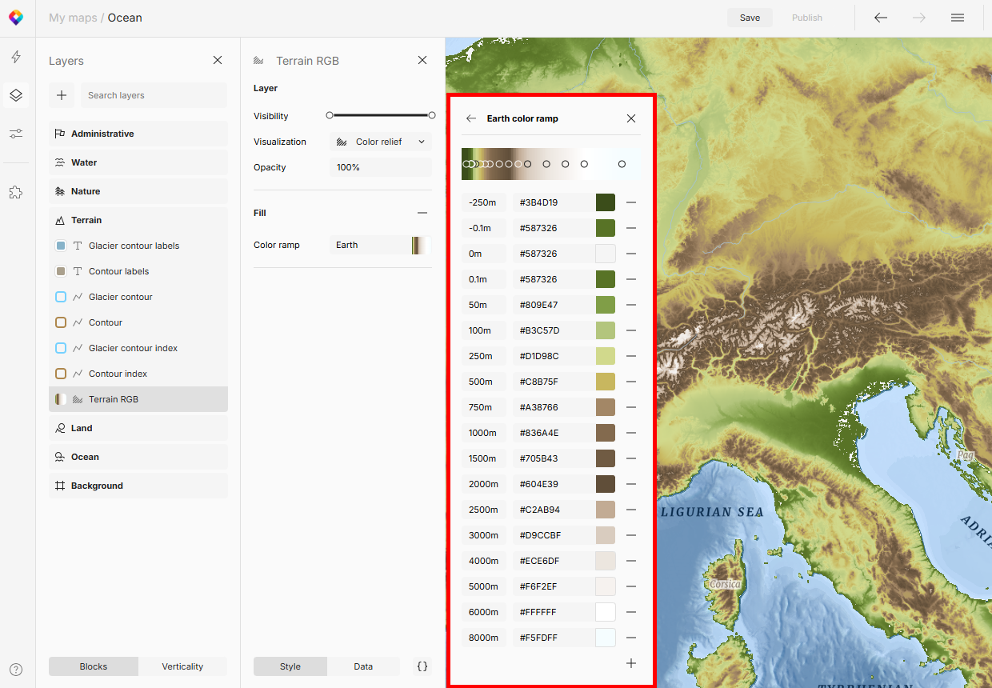
Task: Click the Search layers input field
Action: pos(154,95)
